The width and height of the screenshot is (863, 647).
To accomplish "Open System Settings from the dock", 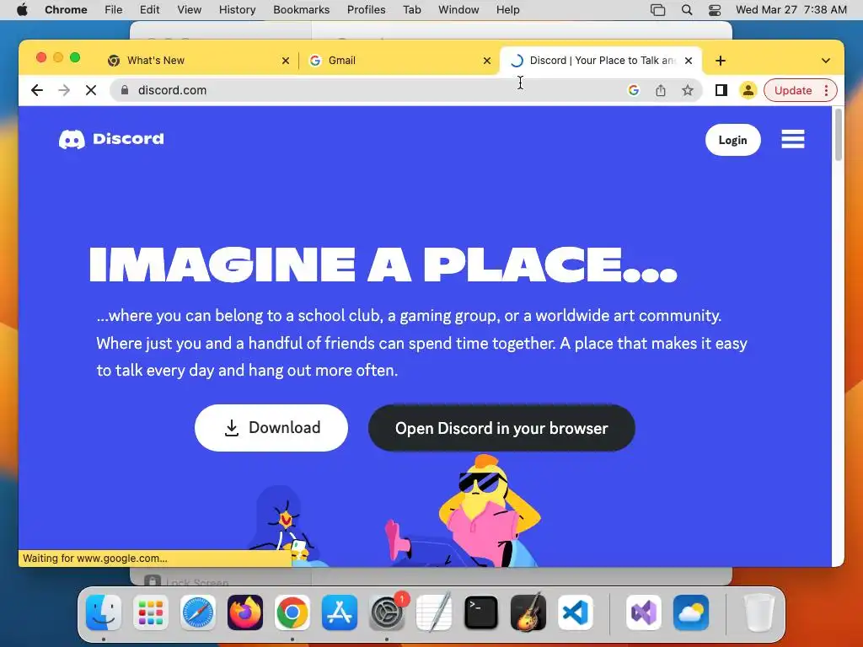I will click(x=386, y=612).
